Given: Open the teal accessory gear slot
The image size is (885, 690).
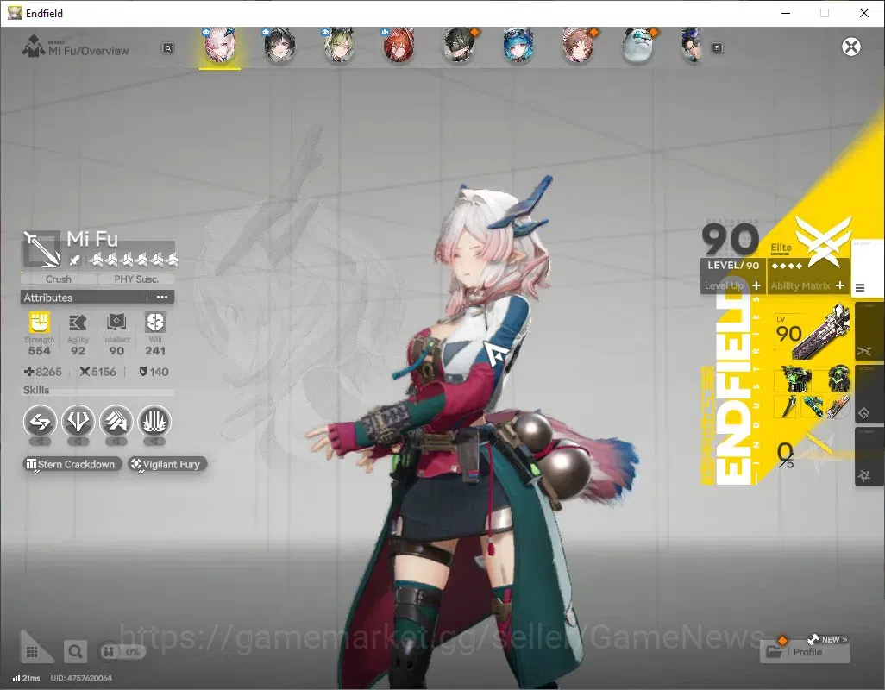Looking at the screenshot, I should click(x=813, y=407).
